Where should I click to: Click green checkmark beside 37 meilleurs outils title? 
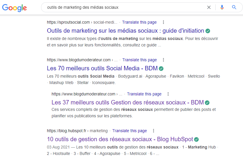(x=207, y=102)
